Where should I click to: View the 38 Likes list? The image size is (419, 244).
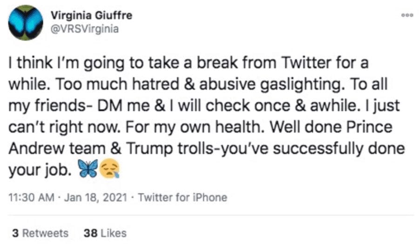coord(104,233)
